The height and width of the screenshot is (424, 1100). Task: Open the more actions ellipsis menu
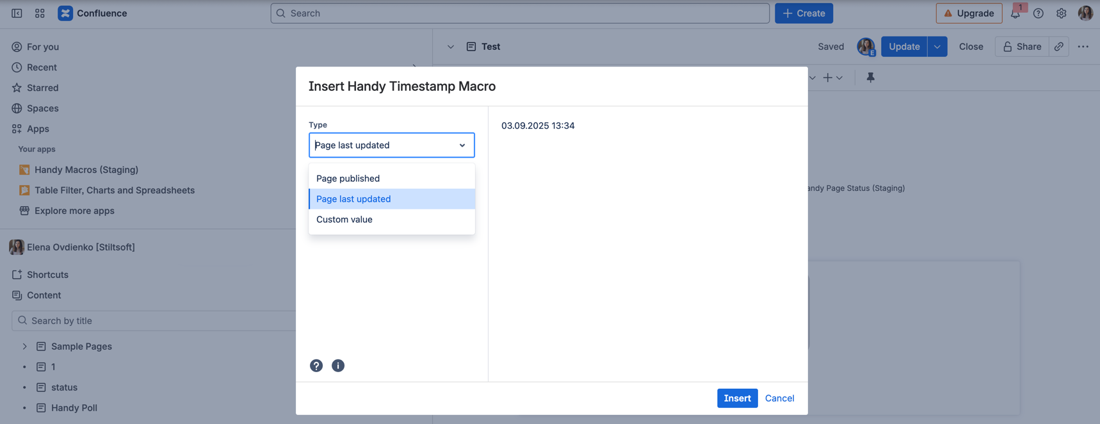click(x=1083, y=47)
